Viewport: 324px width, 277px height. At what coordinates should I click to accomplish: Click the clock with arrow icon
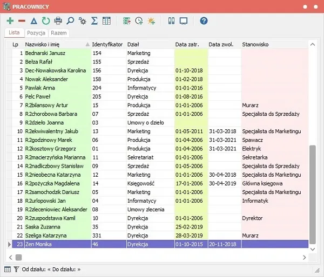(139, 21)
